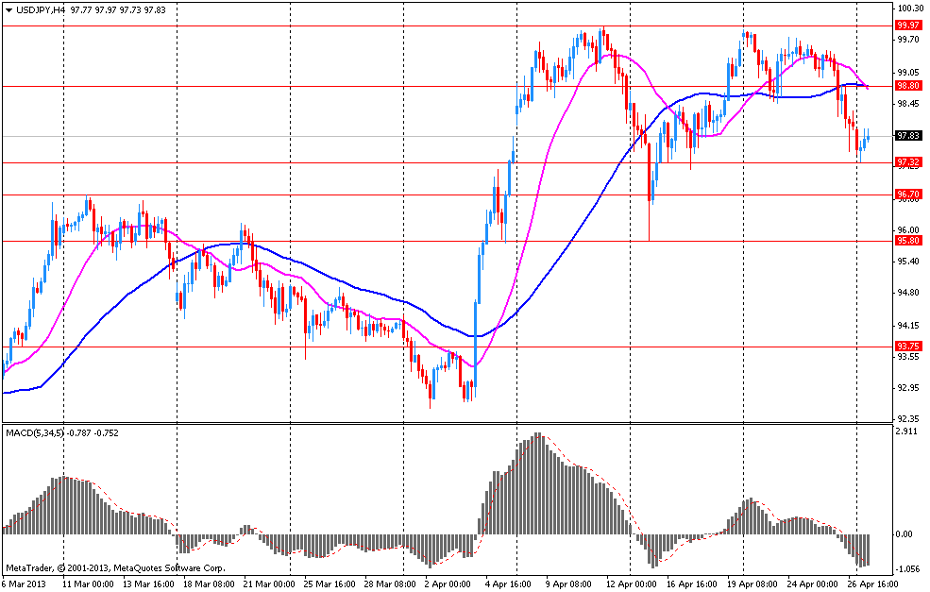Click the 28 Mar 08:00 time axis label
This screenshot has width=930, height=592.
tap(390, 584)
